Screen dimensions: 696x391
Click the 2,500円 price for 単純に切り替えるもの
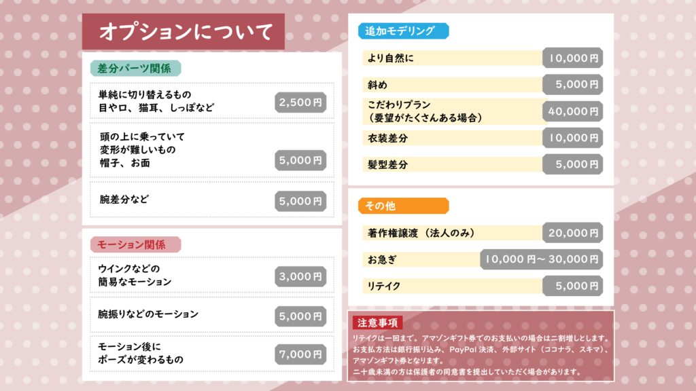tap(300, 103)
